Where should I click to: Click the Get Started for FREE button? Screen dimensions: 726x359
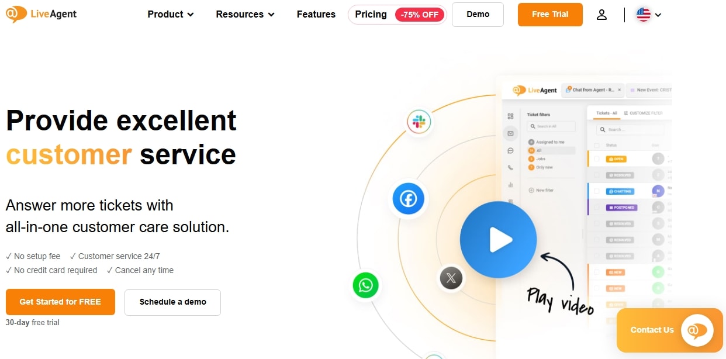coord(60,302)
